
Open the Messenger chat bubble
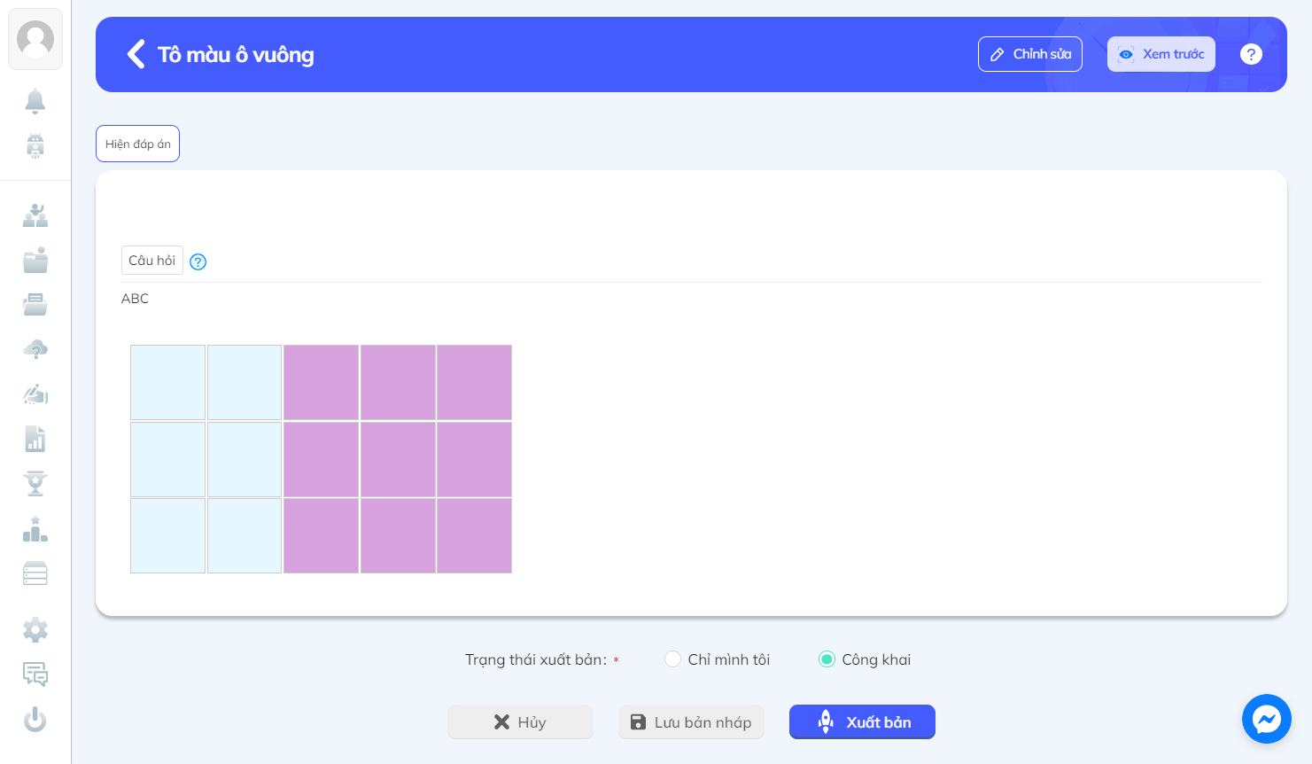click(1267, 719)
